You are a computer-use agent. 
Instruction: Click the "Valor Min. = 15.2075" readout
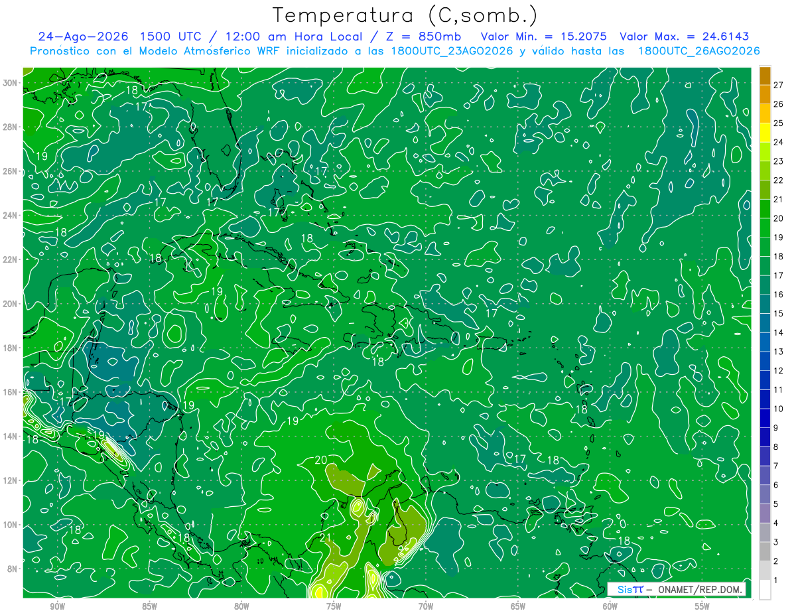[x=543, y=36]
